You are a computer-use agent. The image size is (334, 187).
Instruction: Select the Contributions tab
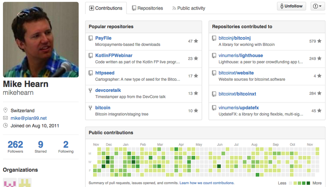tap(106, 8)
